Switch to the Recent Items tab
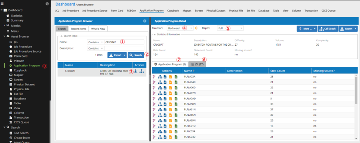360x143 pixels. point(78,29)
